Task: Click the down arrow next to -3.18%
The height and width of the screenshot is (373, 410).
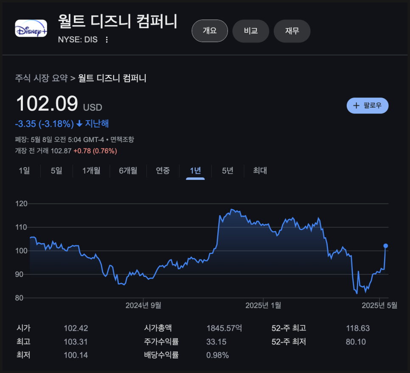Action: point(79,124)
